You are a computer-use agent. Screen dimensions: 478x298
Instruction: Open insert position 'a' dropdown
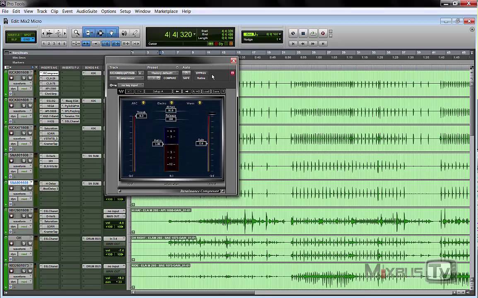tap(140, 73)
